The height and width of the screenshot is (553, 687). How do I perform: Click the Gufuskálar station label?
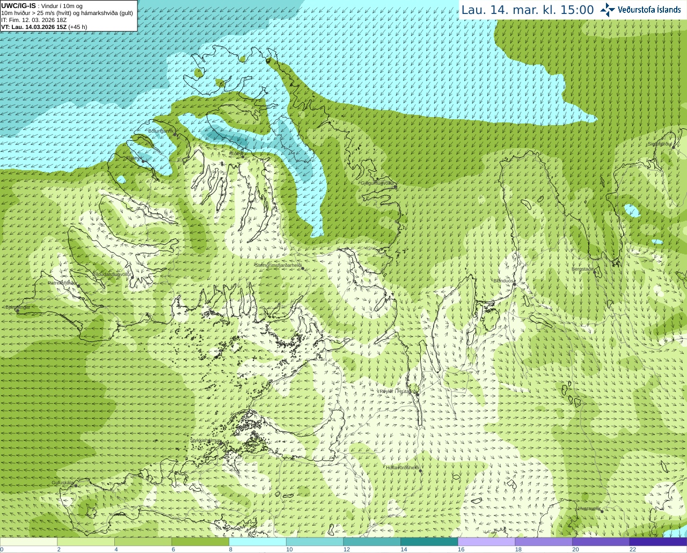[x=62, y=483]
